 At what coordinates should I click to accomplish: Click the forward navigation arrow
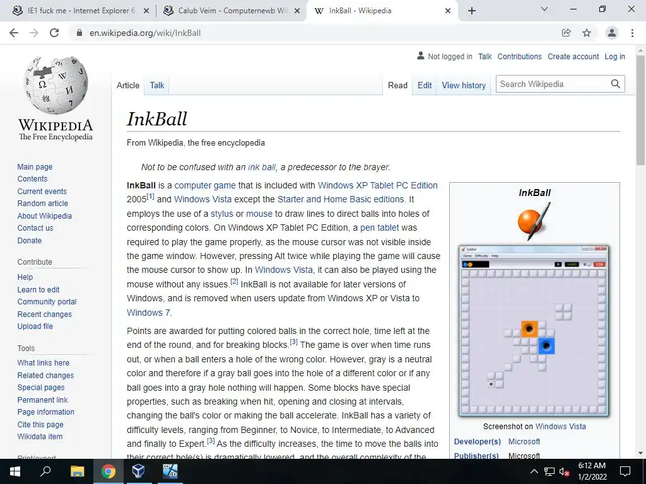click(x=34, y=33)
